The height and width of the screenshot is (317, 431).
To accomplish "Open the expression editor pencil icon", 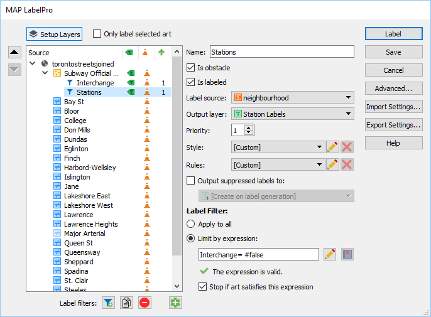I will (330, 254).
